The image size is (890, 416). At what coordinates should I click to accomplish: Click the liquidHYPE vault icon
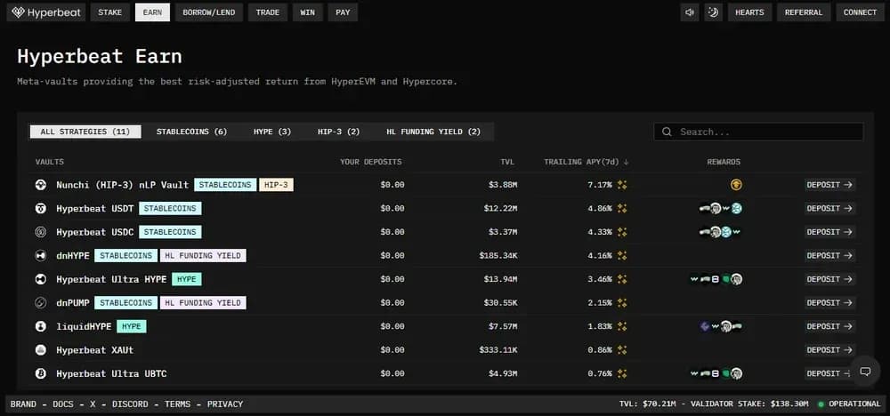point(40,326)
